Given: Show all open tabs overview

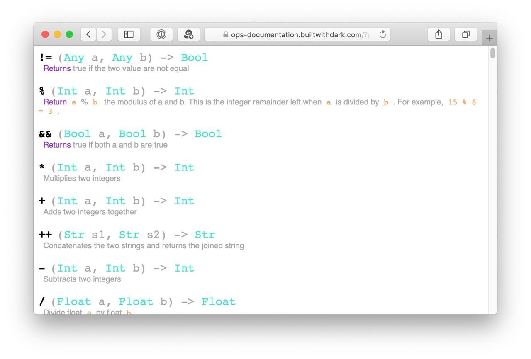Looking at the screenshot, I should click(x=465, y=34).
